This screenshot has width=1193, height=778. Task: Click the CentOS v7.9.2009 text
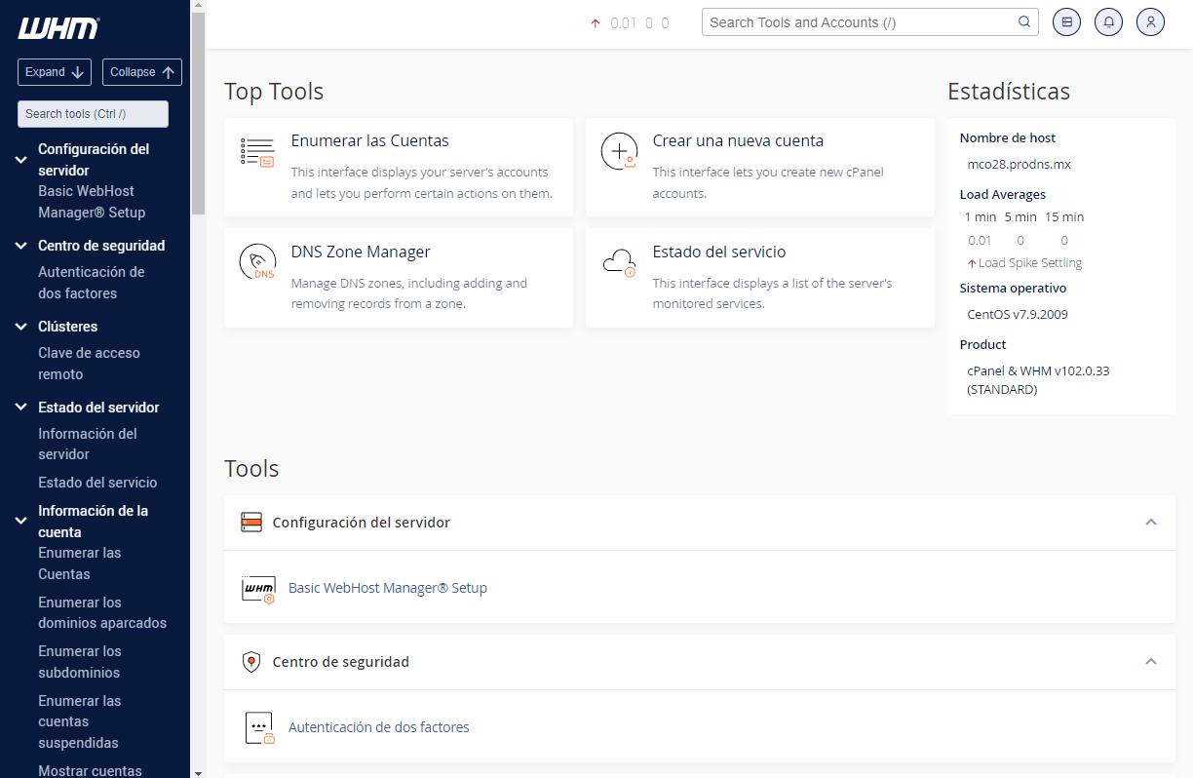click(x=1018, y=315)
